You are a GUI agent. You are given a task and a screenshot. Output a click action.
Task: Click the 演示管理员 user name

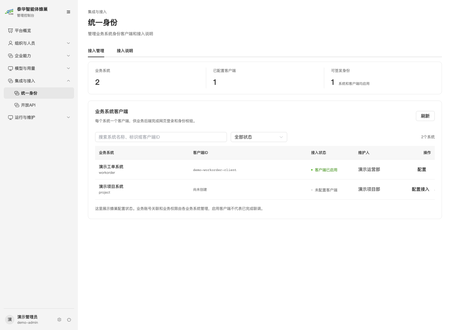tap(27, 317)
